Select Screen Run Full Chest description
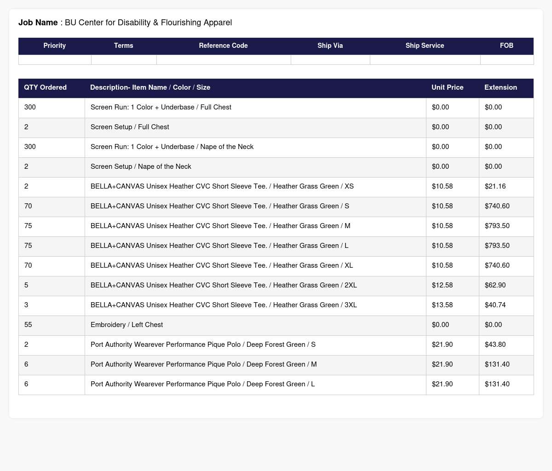 click(x=161, y=107)
